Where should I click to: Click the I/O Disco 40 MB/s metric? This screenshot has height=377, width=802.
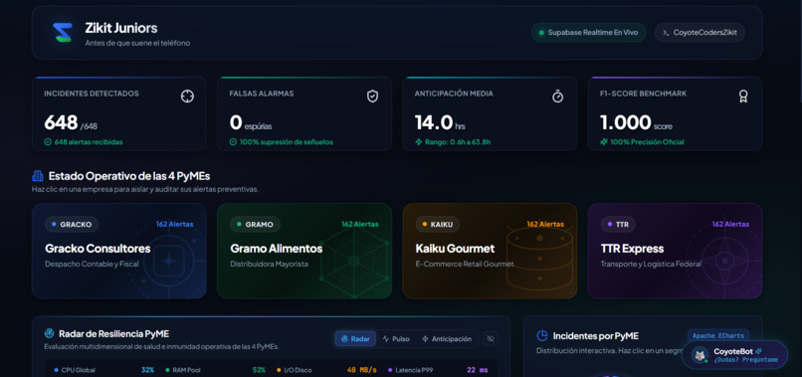tap(326, 370)
